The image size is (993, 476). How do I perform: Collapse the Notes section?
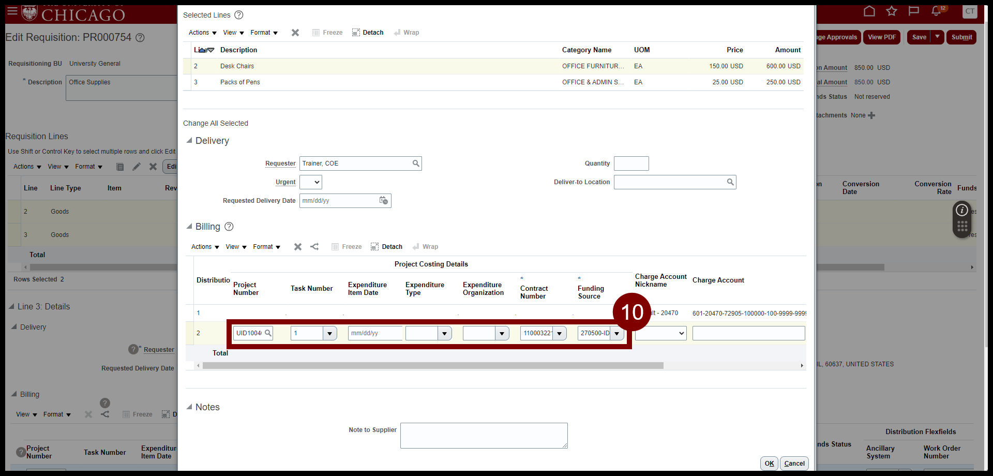pyautogui.click(x=189, y=407)
